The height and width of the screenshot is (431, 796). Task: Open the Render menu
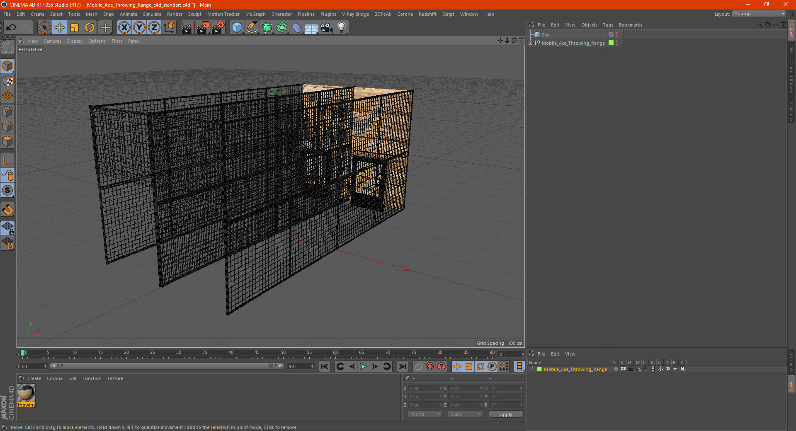[x=175, y=14]
